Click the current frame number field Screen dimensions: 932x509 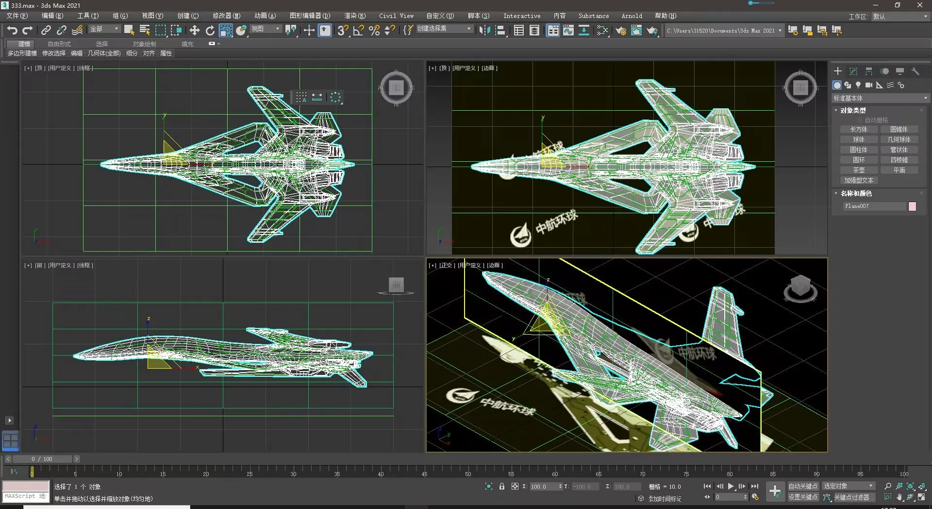point(729,497)
